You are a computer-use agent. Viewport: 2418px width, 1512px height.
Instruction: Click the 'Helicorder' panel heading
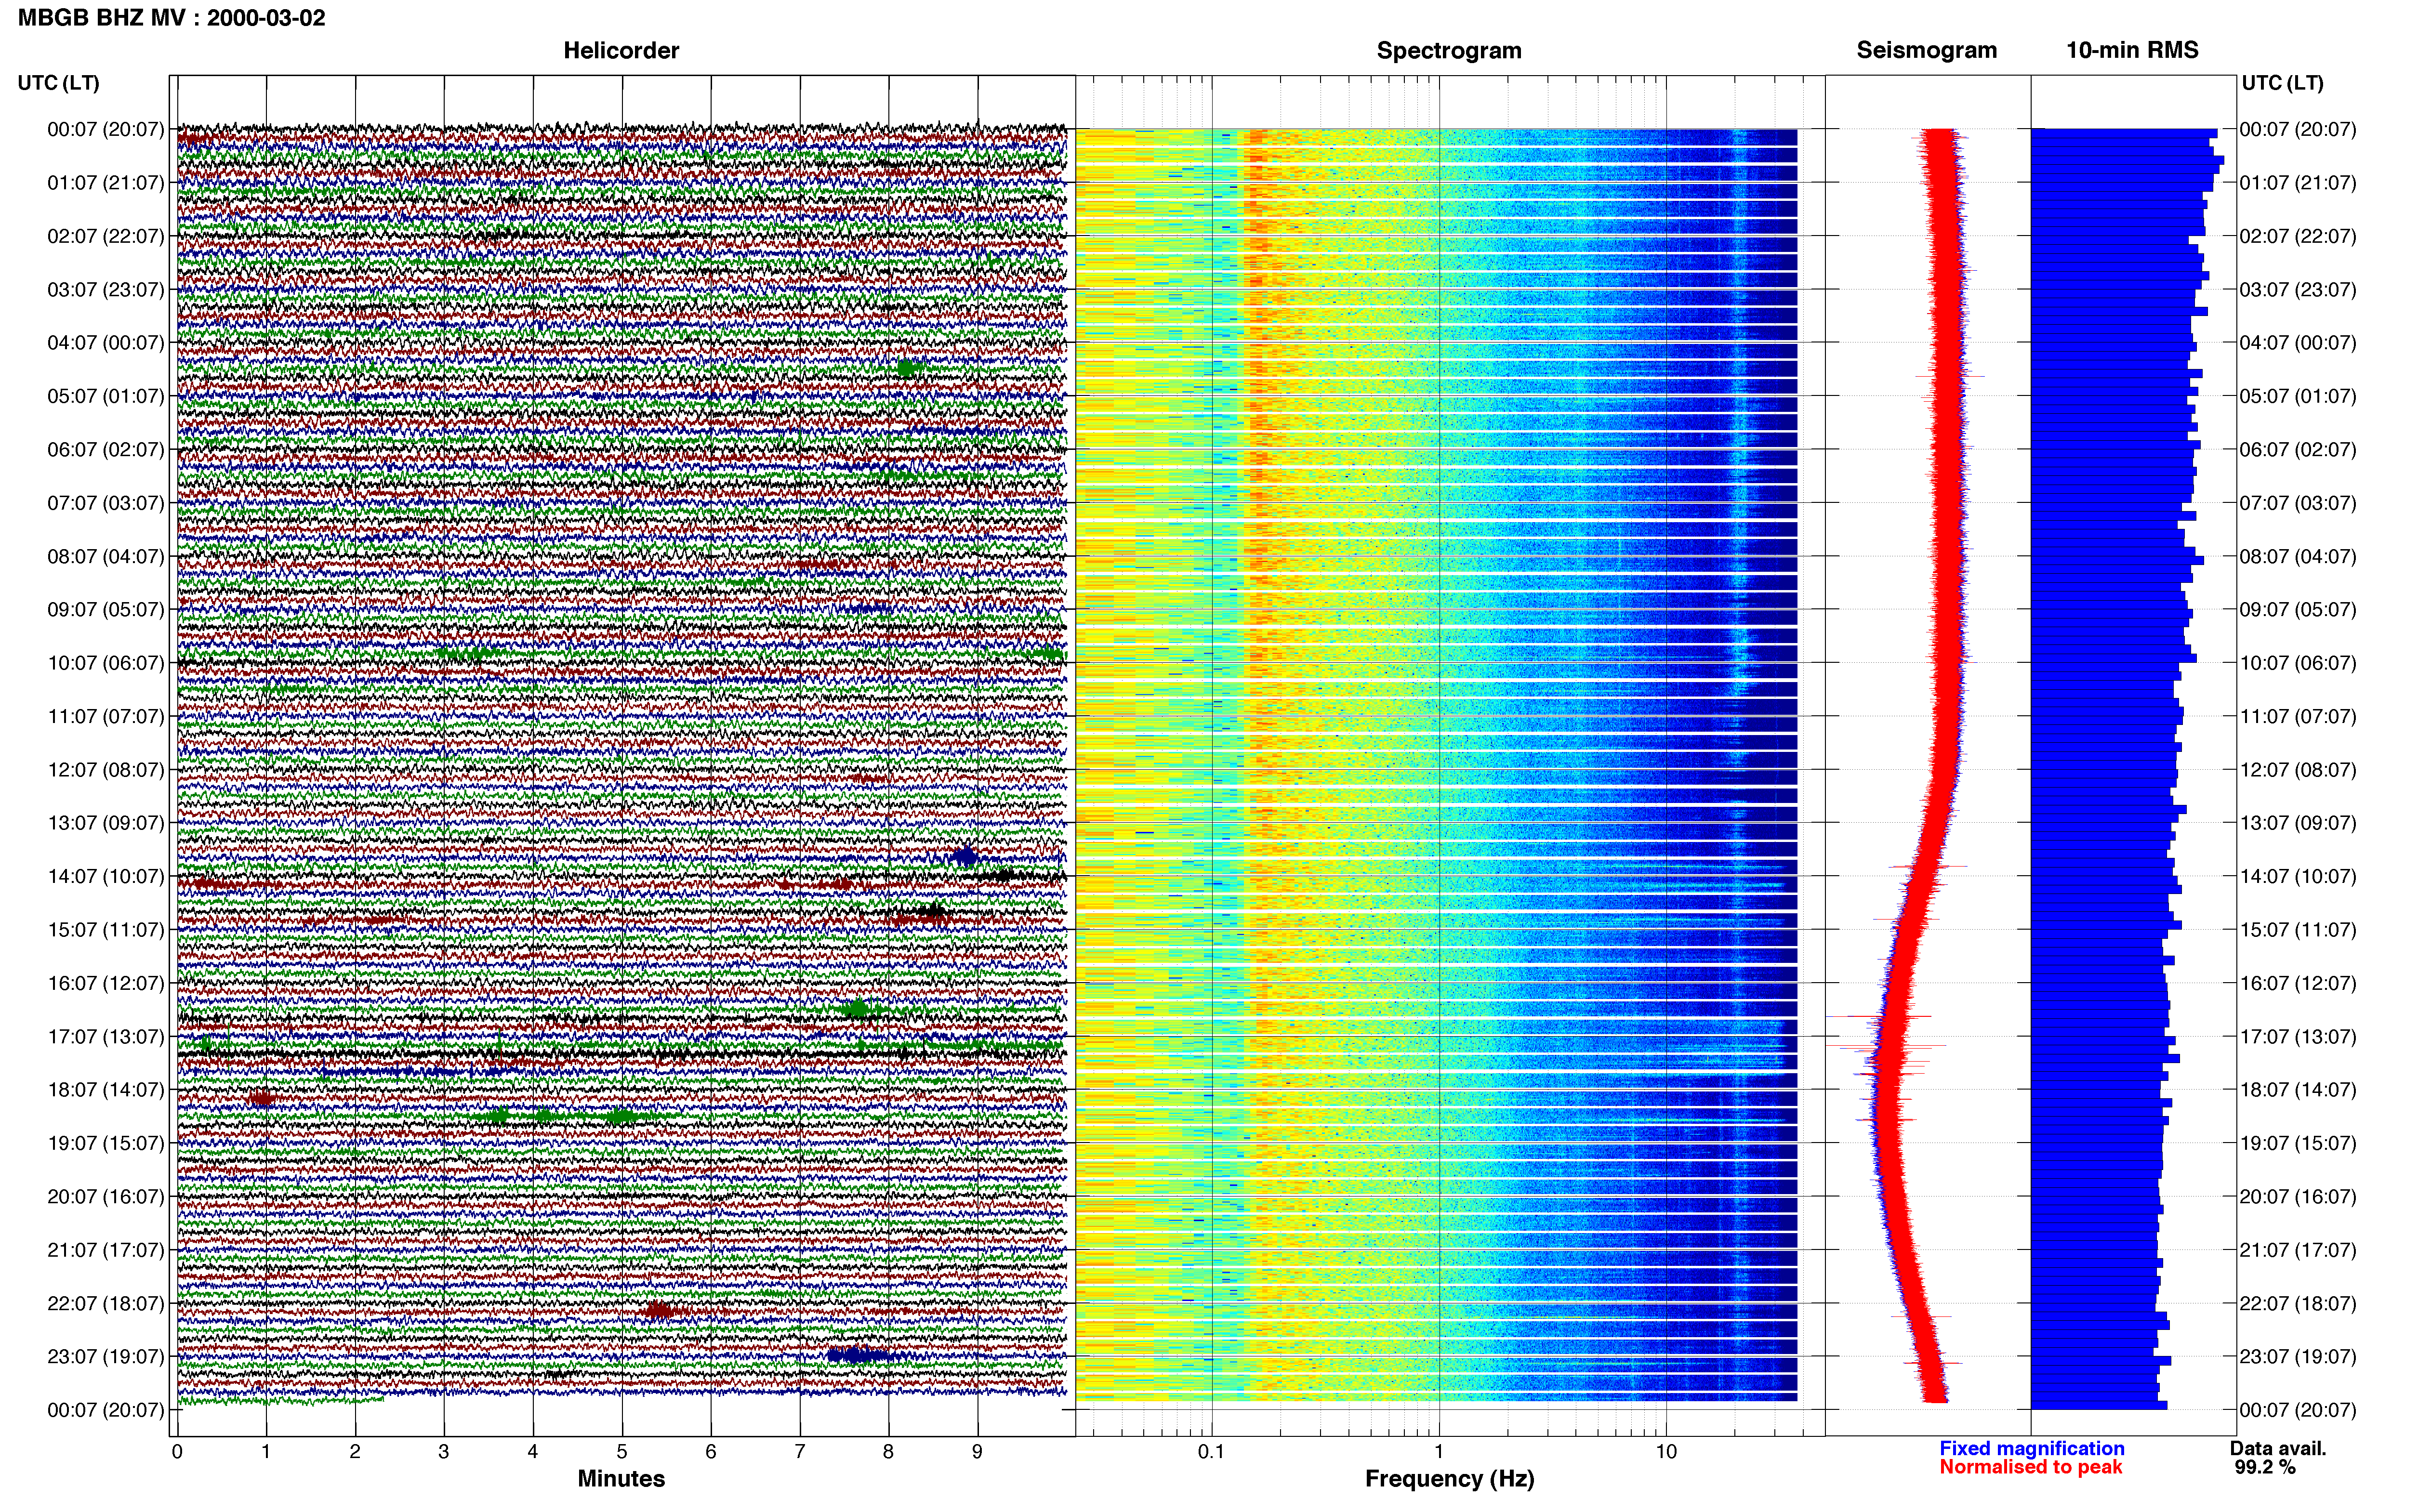[621, 50]
